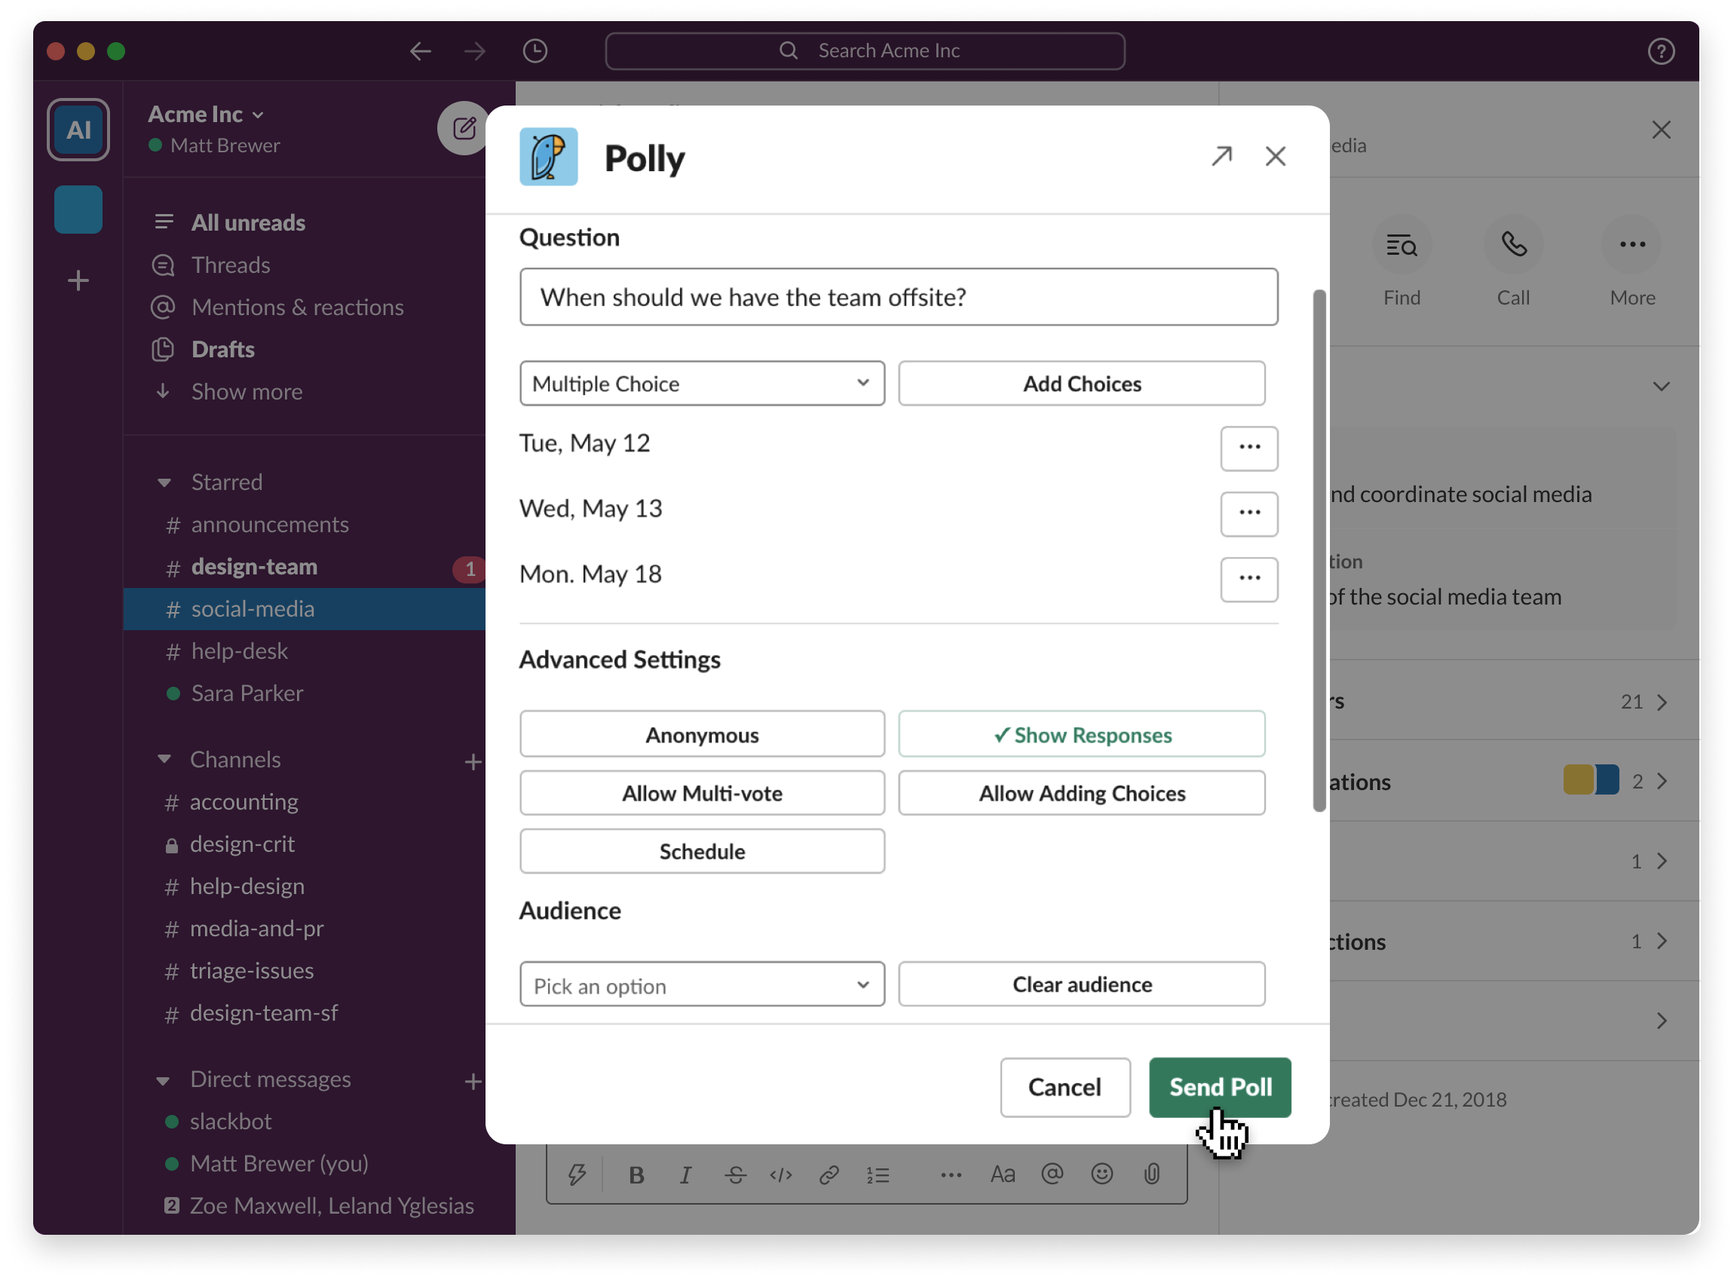1734x1280 pixels.
Task: Click Clear audience button
Action: [x=1082, y=984]
